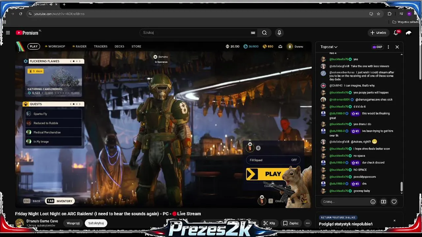Open the Chrome profile avatar
422x237 pixels.
point(409,14)
